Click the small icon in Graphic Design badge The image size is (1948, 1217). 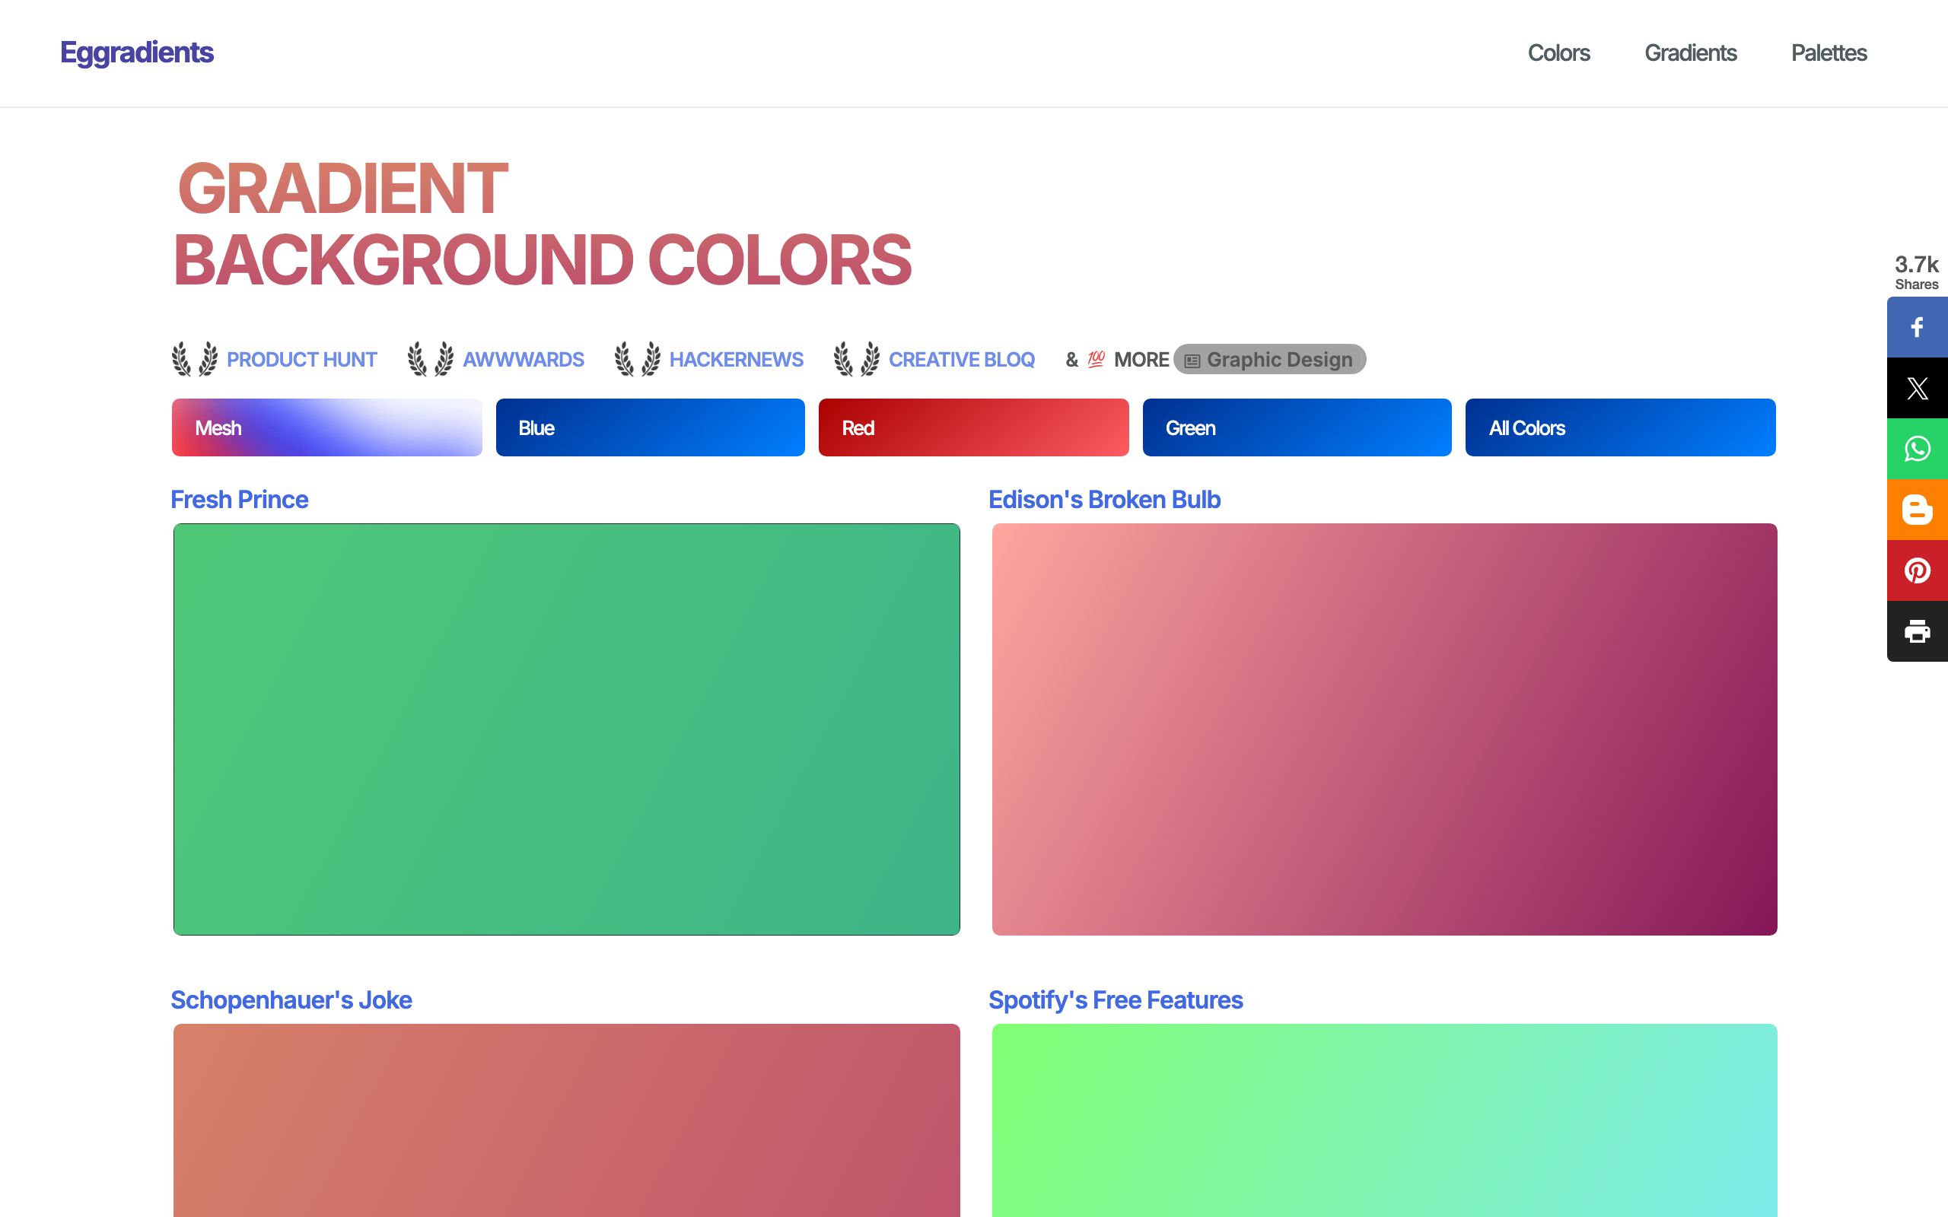tap(1192, 361)
